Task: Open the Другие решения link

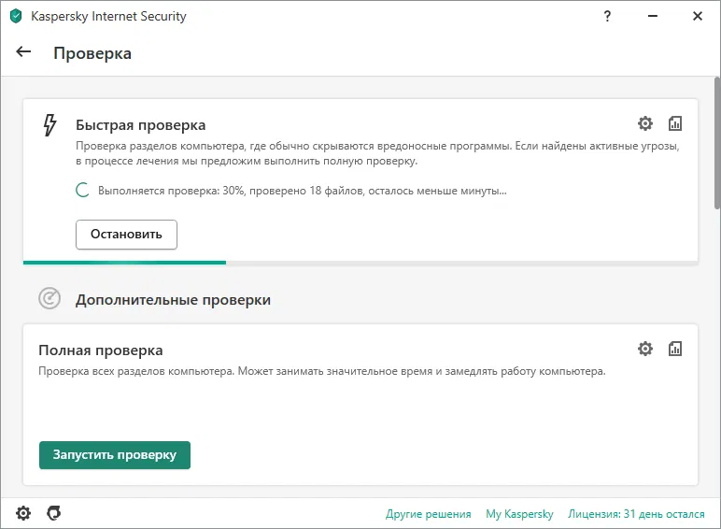Action: 429,514
